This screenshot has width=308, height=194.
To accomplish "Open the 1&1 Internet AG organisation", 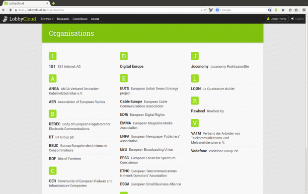I will click(65, 67).
